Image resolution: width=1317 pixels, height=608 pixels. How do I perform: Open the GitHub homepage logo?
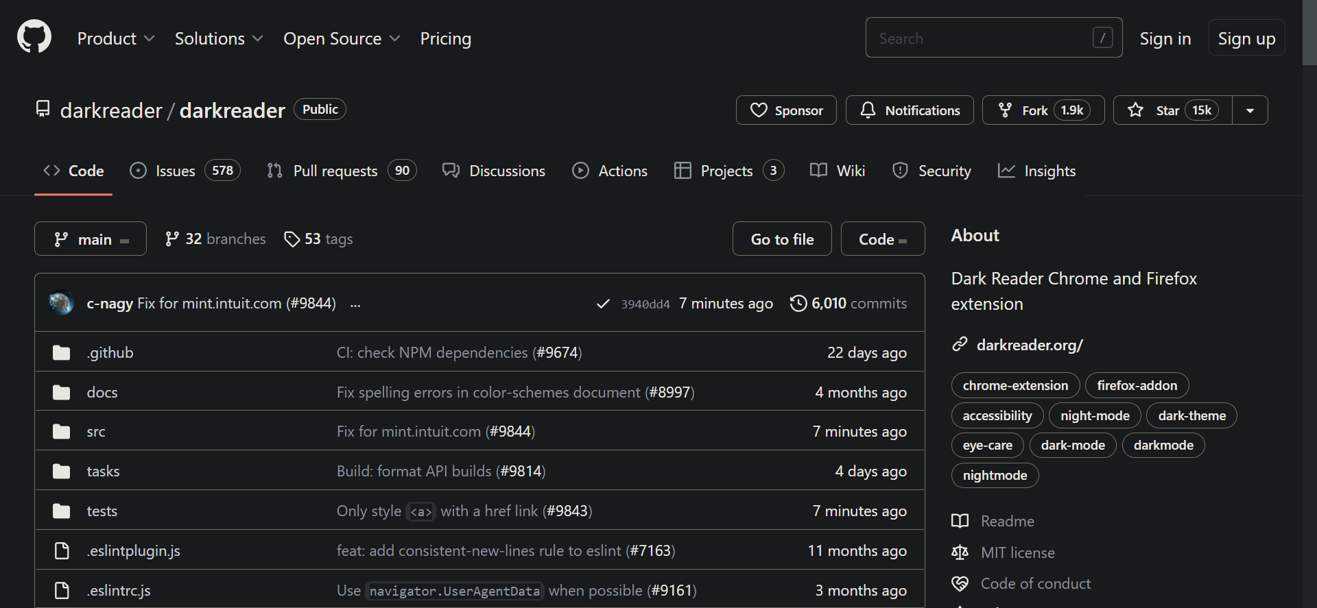pos(34,37)
